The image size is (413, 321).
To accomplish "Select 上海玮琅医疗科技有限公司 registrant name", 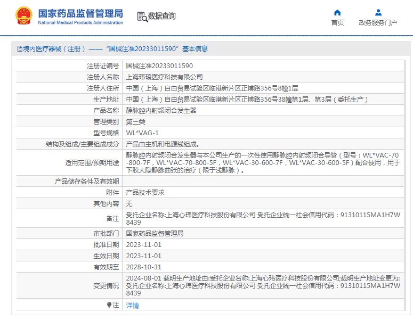I will click(164, 77).
